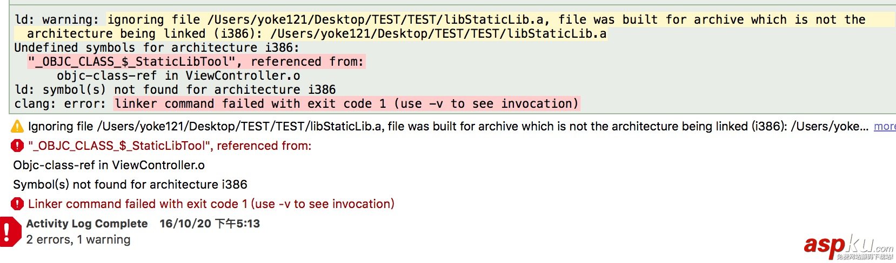
Task: Click the yellow warning triangle icon
Action: [x=17, y=127]
